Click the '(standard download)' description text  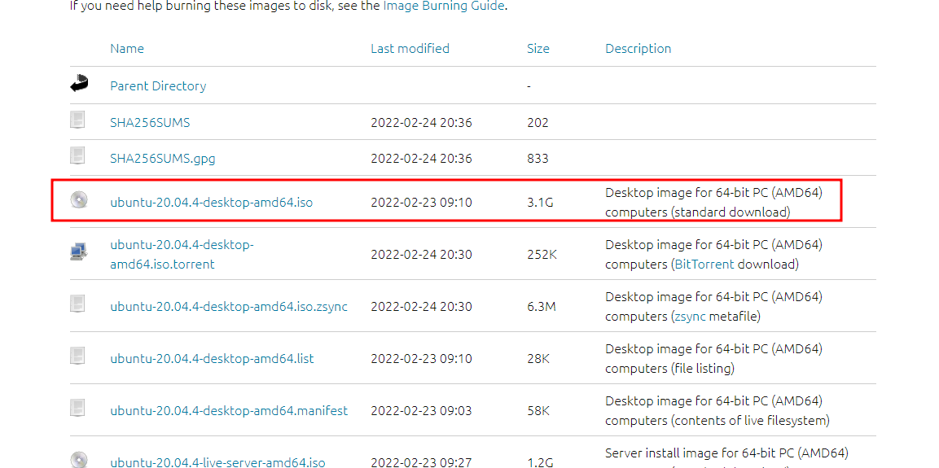coord(730,212)
